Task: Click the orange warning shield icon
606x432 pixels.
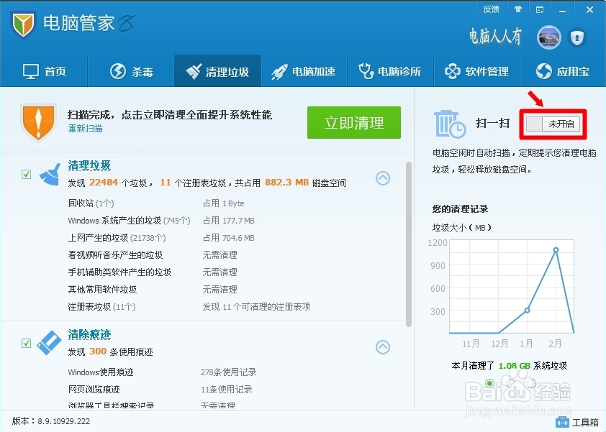Action: point(38,122)
